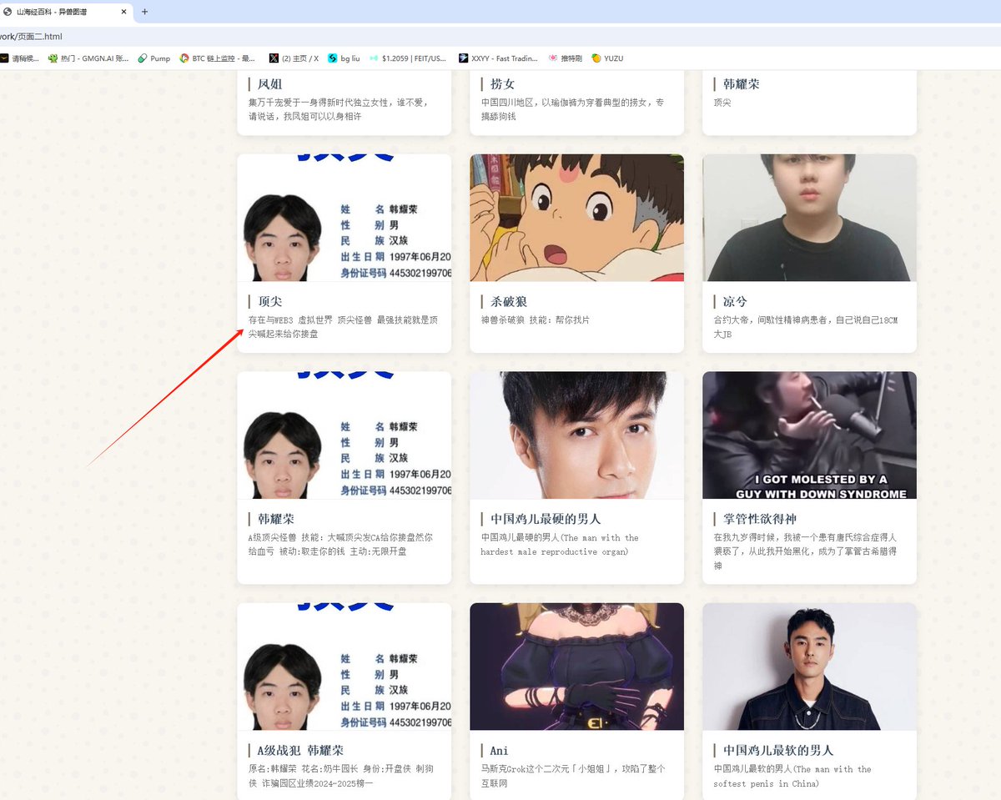This screenshot has width=1001, height=800.
Task: Click the 'A级战犯 韩耀荣' card title
Action: pyautogui.click(x=300, y=750)
